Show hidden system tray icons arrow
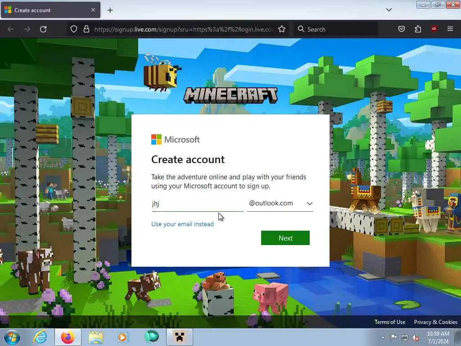461x346 pixels. (383, 337)
